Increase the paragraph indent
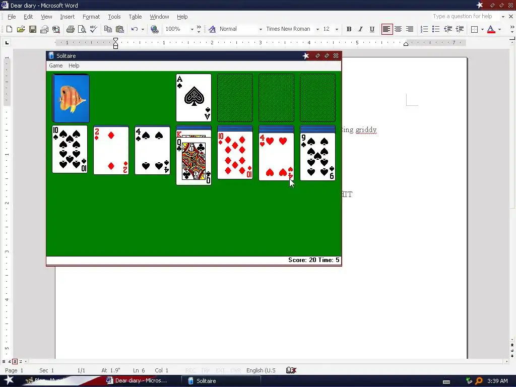Screen dimensions: 516x387 point(460,29)
